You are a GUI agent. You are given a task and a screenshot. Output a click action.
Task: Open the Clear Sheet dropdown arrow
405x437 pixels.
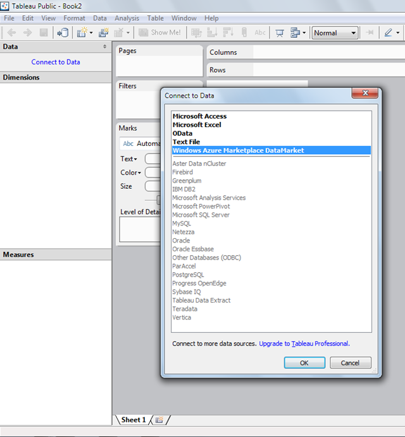[x=128, y=33]
